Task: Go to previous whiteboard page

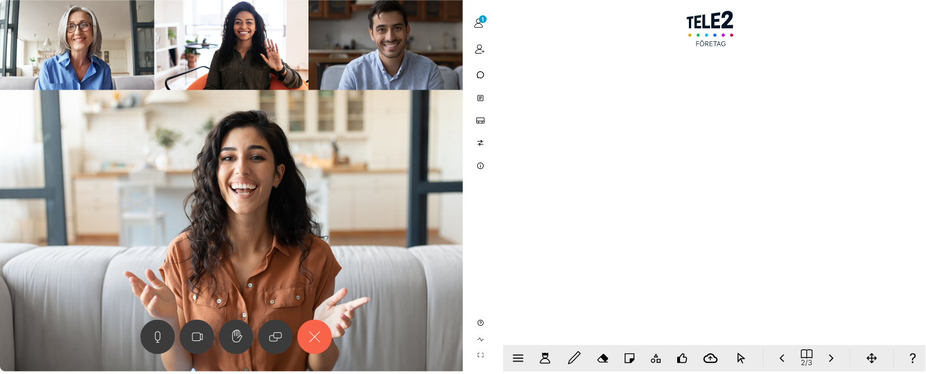Action: coord(782,358)
